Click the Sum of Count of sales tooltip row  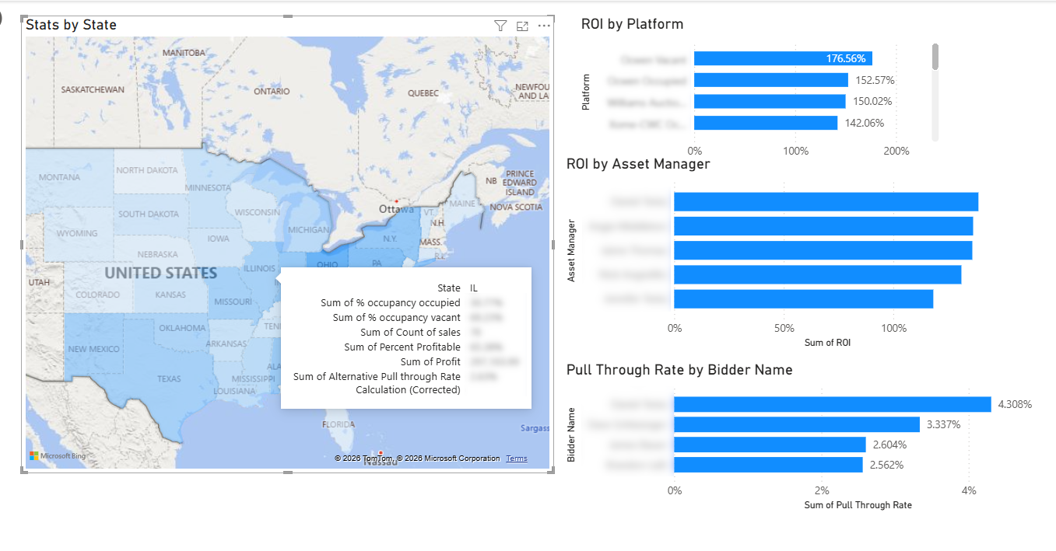405,332
